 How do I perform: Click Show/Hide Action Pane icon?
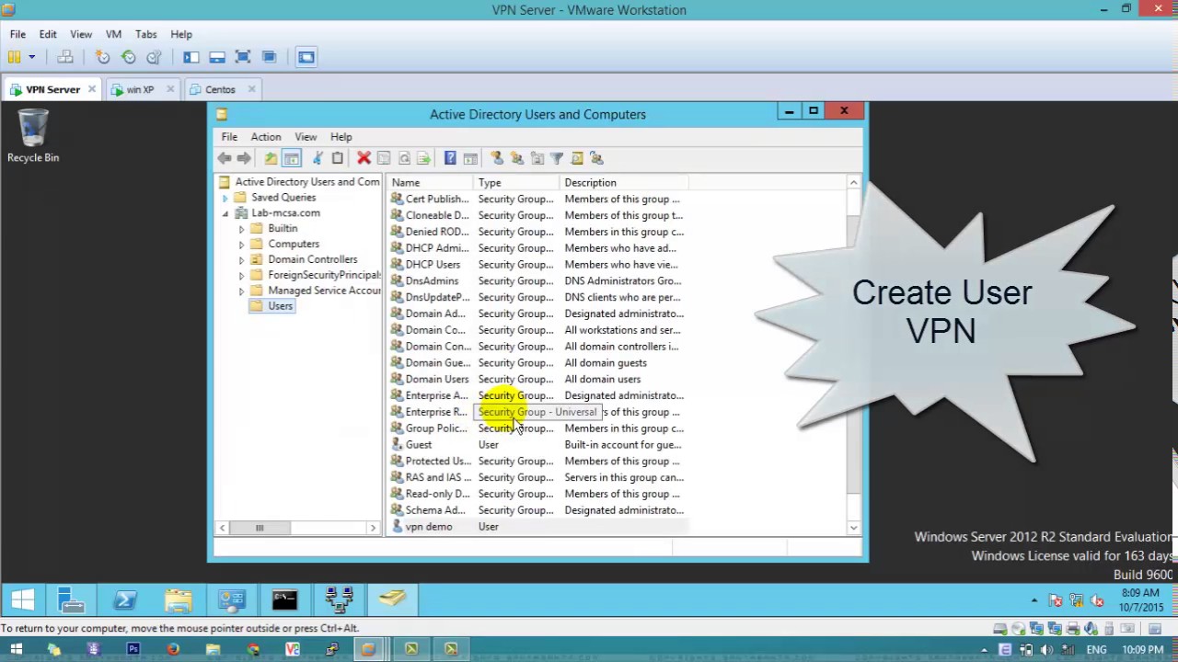tap(470, 158)
